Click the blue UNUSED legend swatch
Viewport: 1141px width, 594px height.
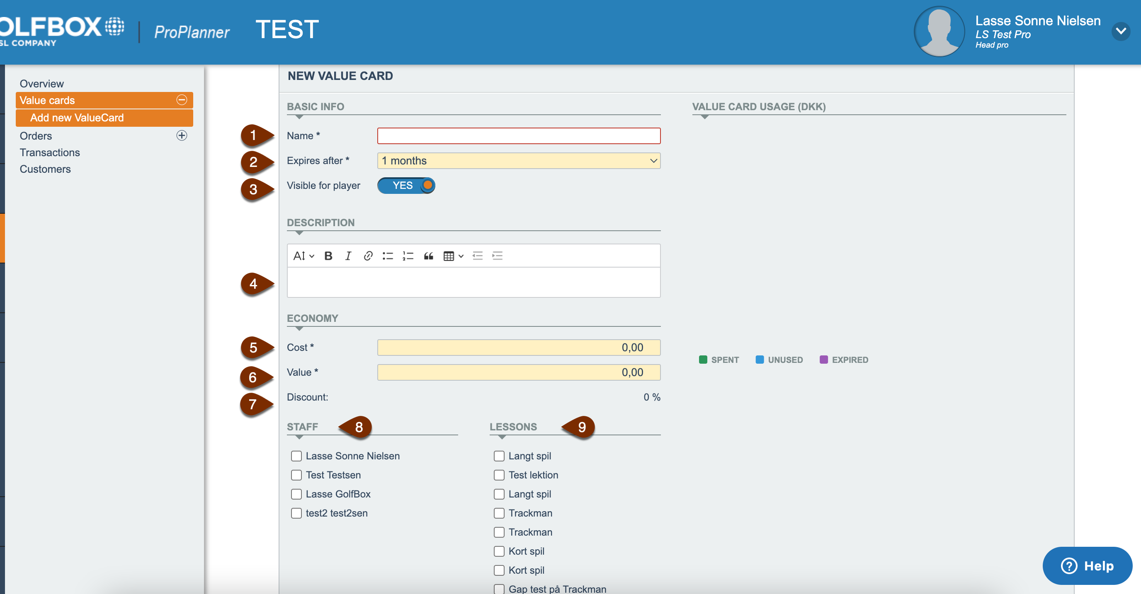tap(760, 360)
